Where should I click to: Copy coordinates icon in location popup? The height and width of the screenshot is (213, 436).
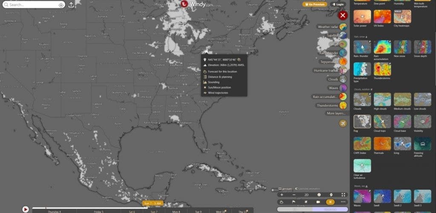coord(239,60)
